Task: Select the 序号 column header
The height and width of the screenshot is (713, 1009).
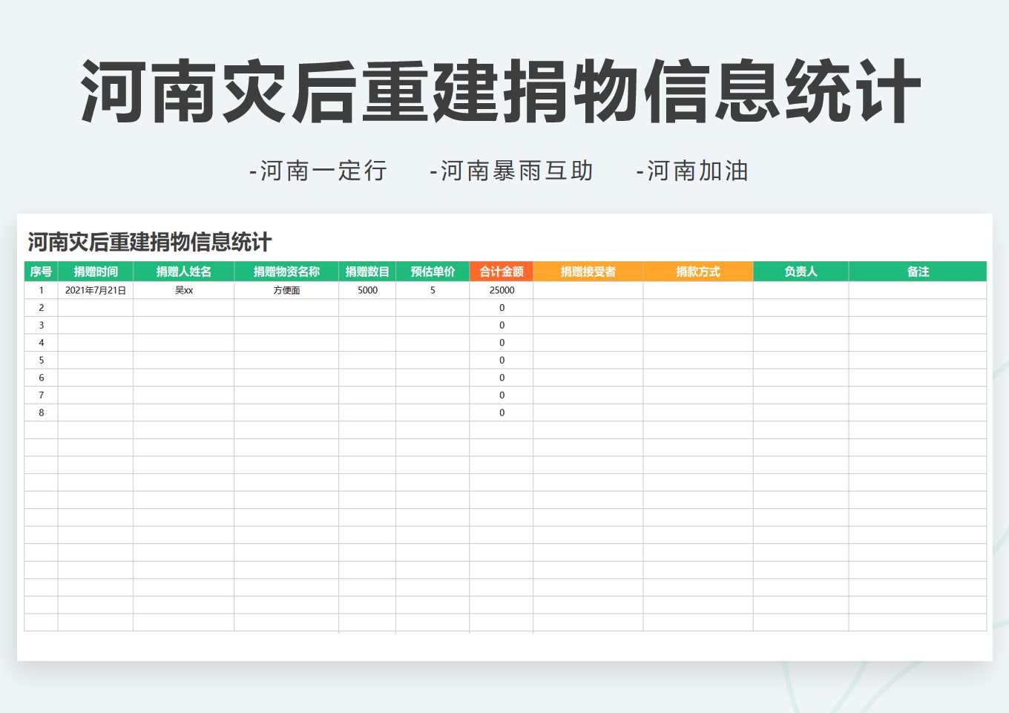Action: [x=40, y=272]
